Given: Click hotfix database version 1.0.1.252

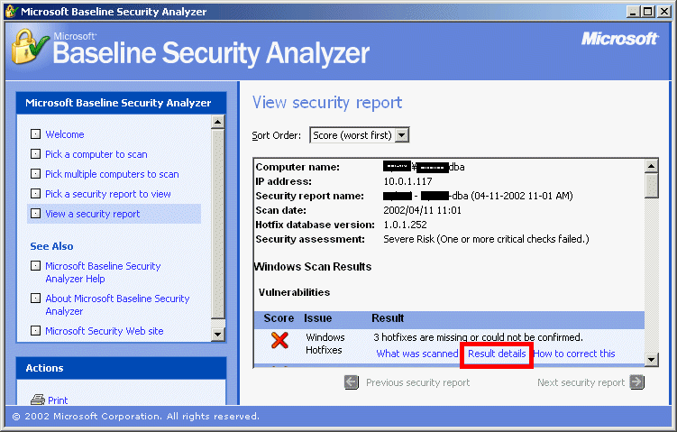Looking at the screenshot, I should (405, 225).
